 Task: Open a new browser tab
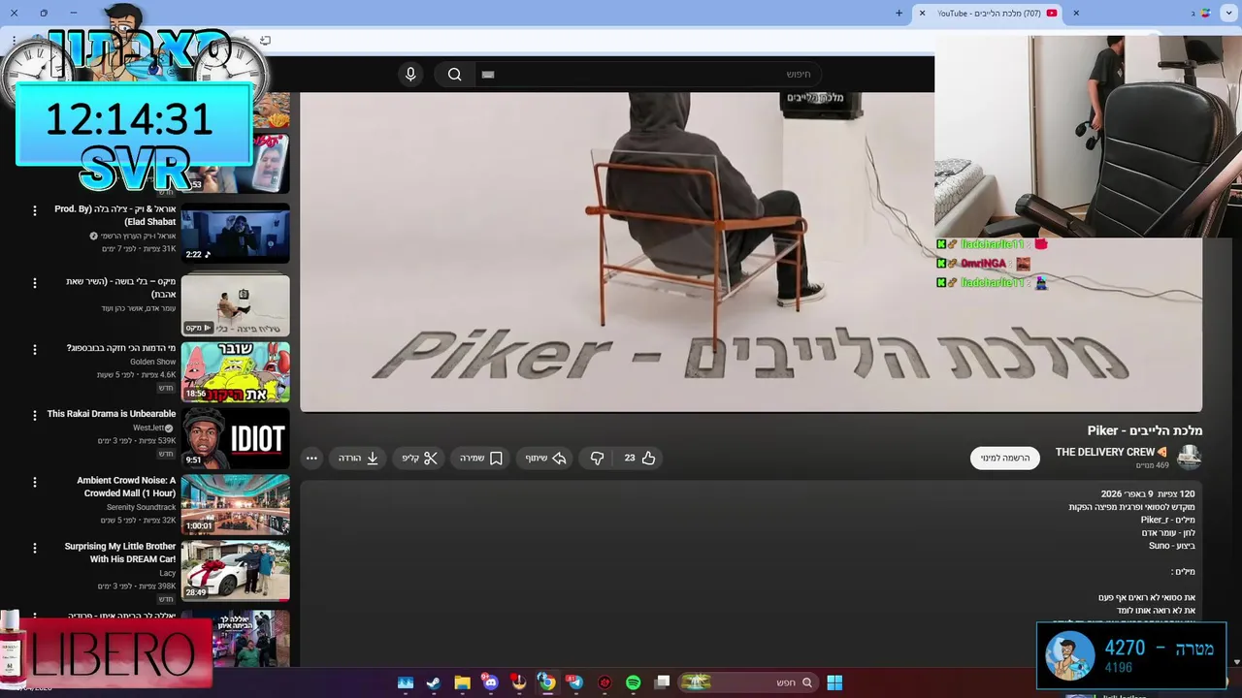click(x=899, y=14)
